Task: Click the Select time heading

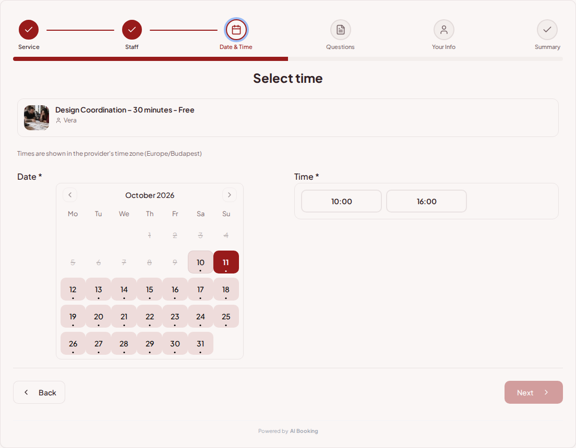Action: point(287,78)
